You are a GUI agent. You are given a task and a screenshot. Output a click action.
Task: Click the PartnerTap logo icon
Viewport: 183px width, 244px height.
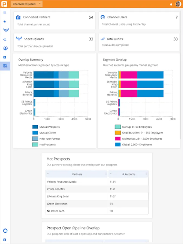click(x=5, y=4)
